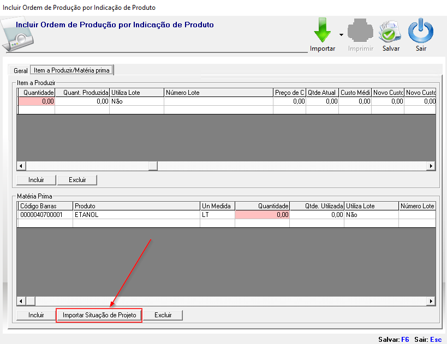Click the Preço de C value 0,00

290,101
